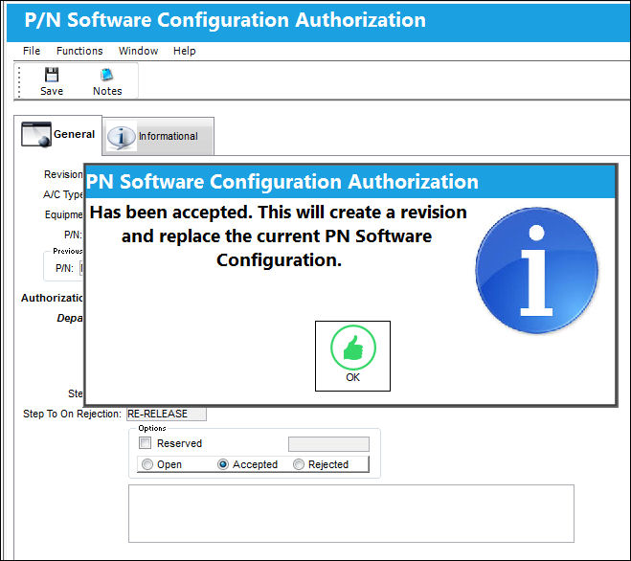Click the blue info icon in the dialog
This screenshot has width=631, height=561.
pos(536,270)
